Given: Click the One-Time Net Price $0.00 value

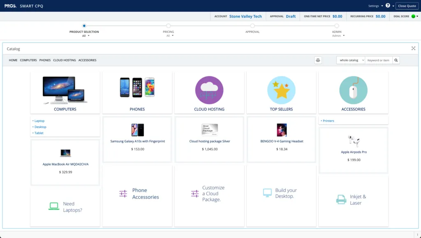Looking at the screenshot, I should click(x=337, y=16).
